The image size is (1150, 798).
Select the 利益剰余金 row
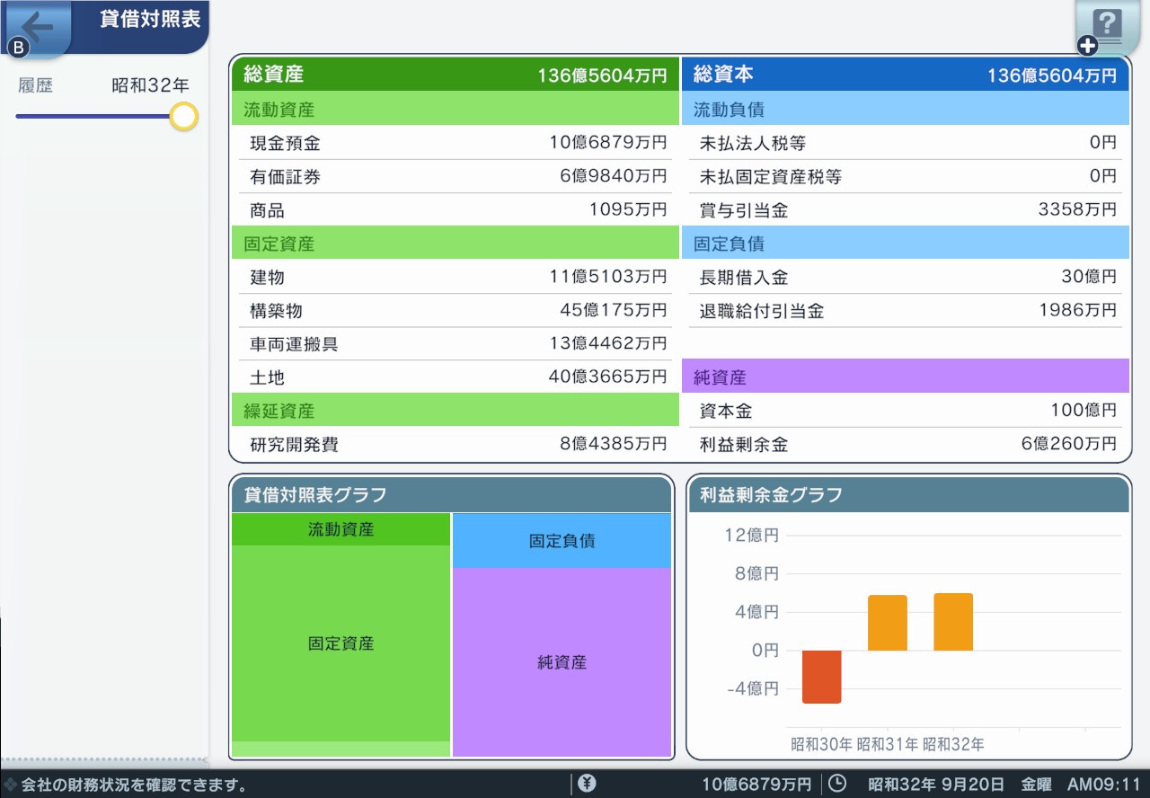pyautogui.click(x=905, y=443)
